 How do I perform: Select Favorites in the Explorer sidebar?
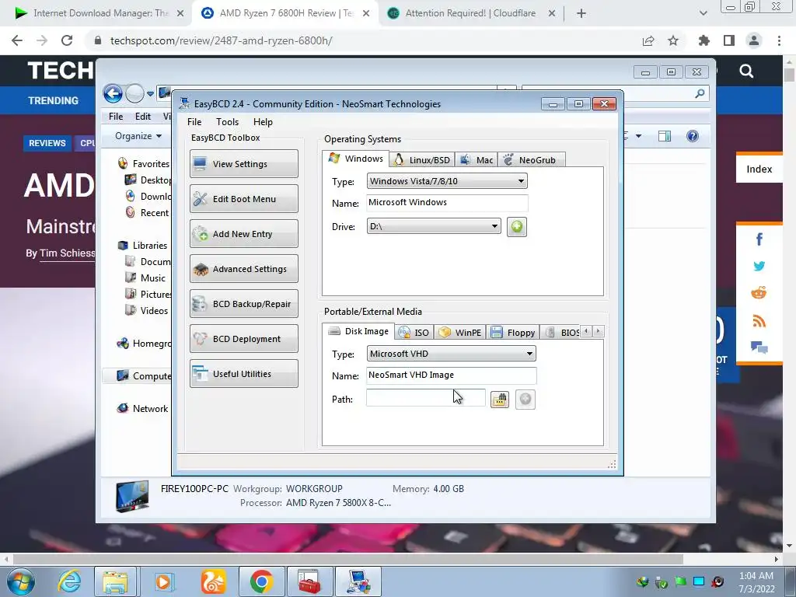[144, 163]
